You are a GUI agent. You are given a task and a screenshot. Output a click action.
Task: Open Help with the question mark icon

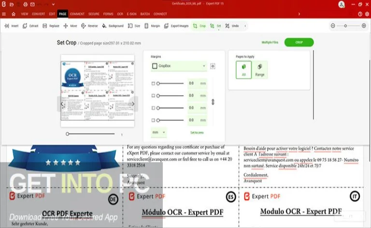tap(360, 14)
